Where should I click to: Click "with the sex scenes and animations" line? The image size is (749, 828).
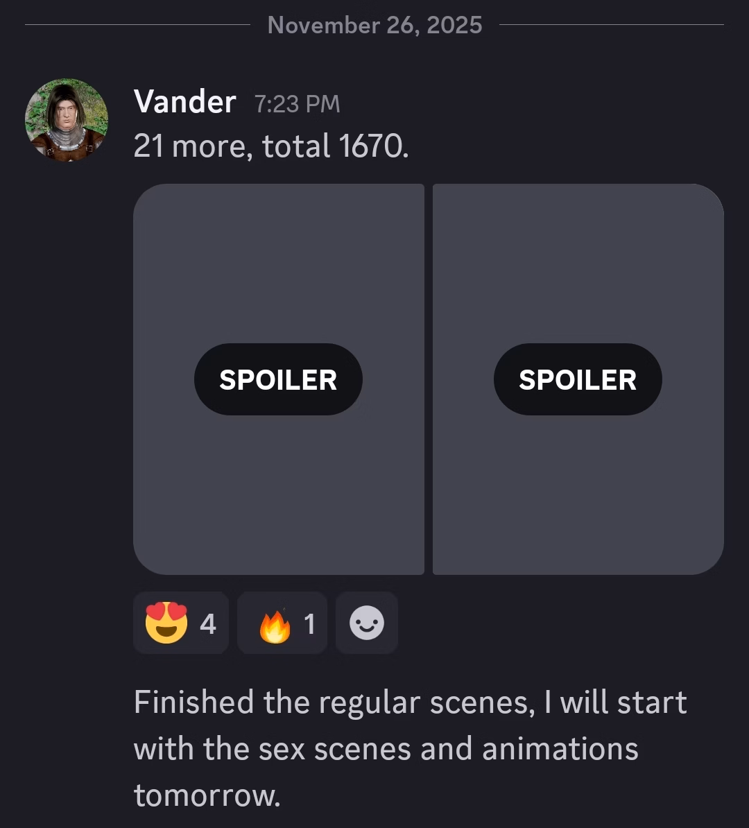pyautogui.click(x=386, y=749)
